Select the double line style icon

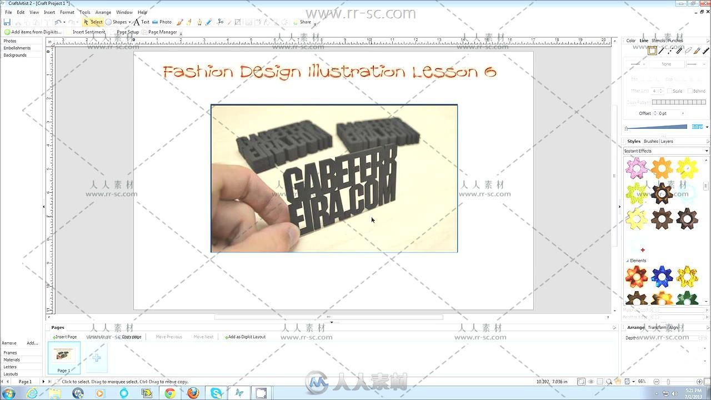pyautogui.click(x=679, y=51)
